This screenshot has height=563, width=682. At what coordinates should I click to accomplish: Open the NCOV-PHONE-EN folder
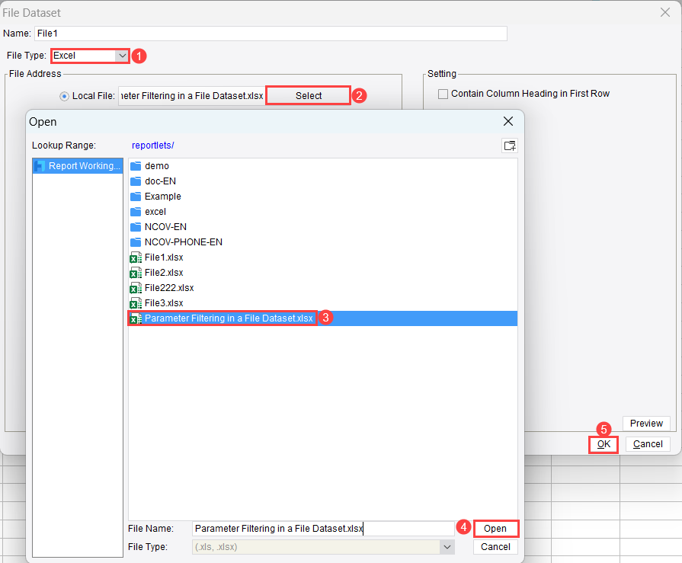pyautogui.click(x=323, y=242)
